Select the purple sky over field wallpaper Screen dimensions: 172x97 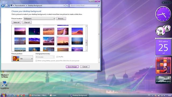coord(34,41)
